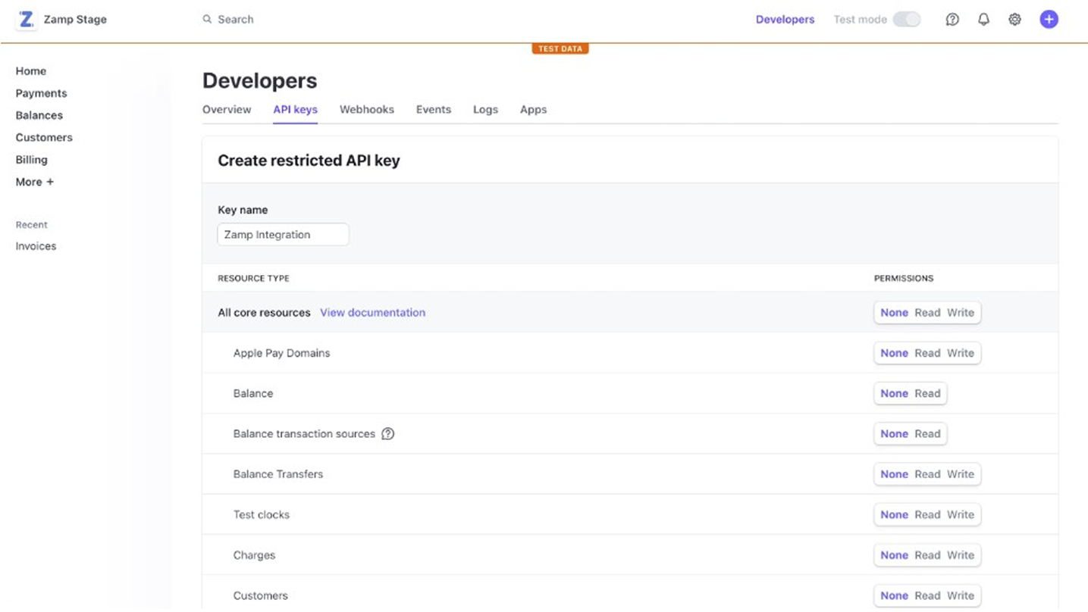This screenshot has height=612, width=1088.
Task: Switch to the Overview tab
Action: (x=227, y=110)
